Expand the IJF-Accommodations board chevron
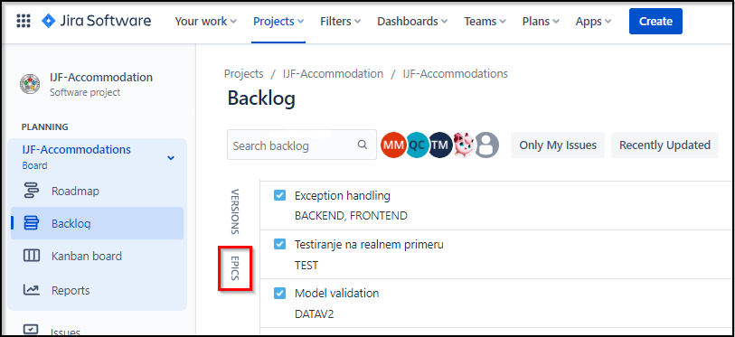 coord(171,157)
